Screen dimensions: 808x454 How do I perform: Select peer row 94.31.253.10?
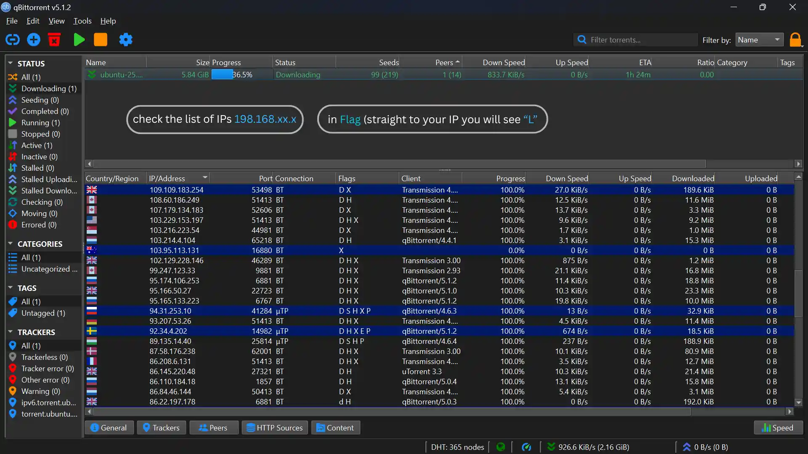click(x=439, y=311)
